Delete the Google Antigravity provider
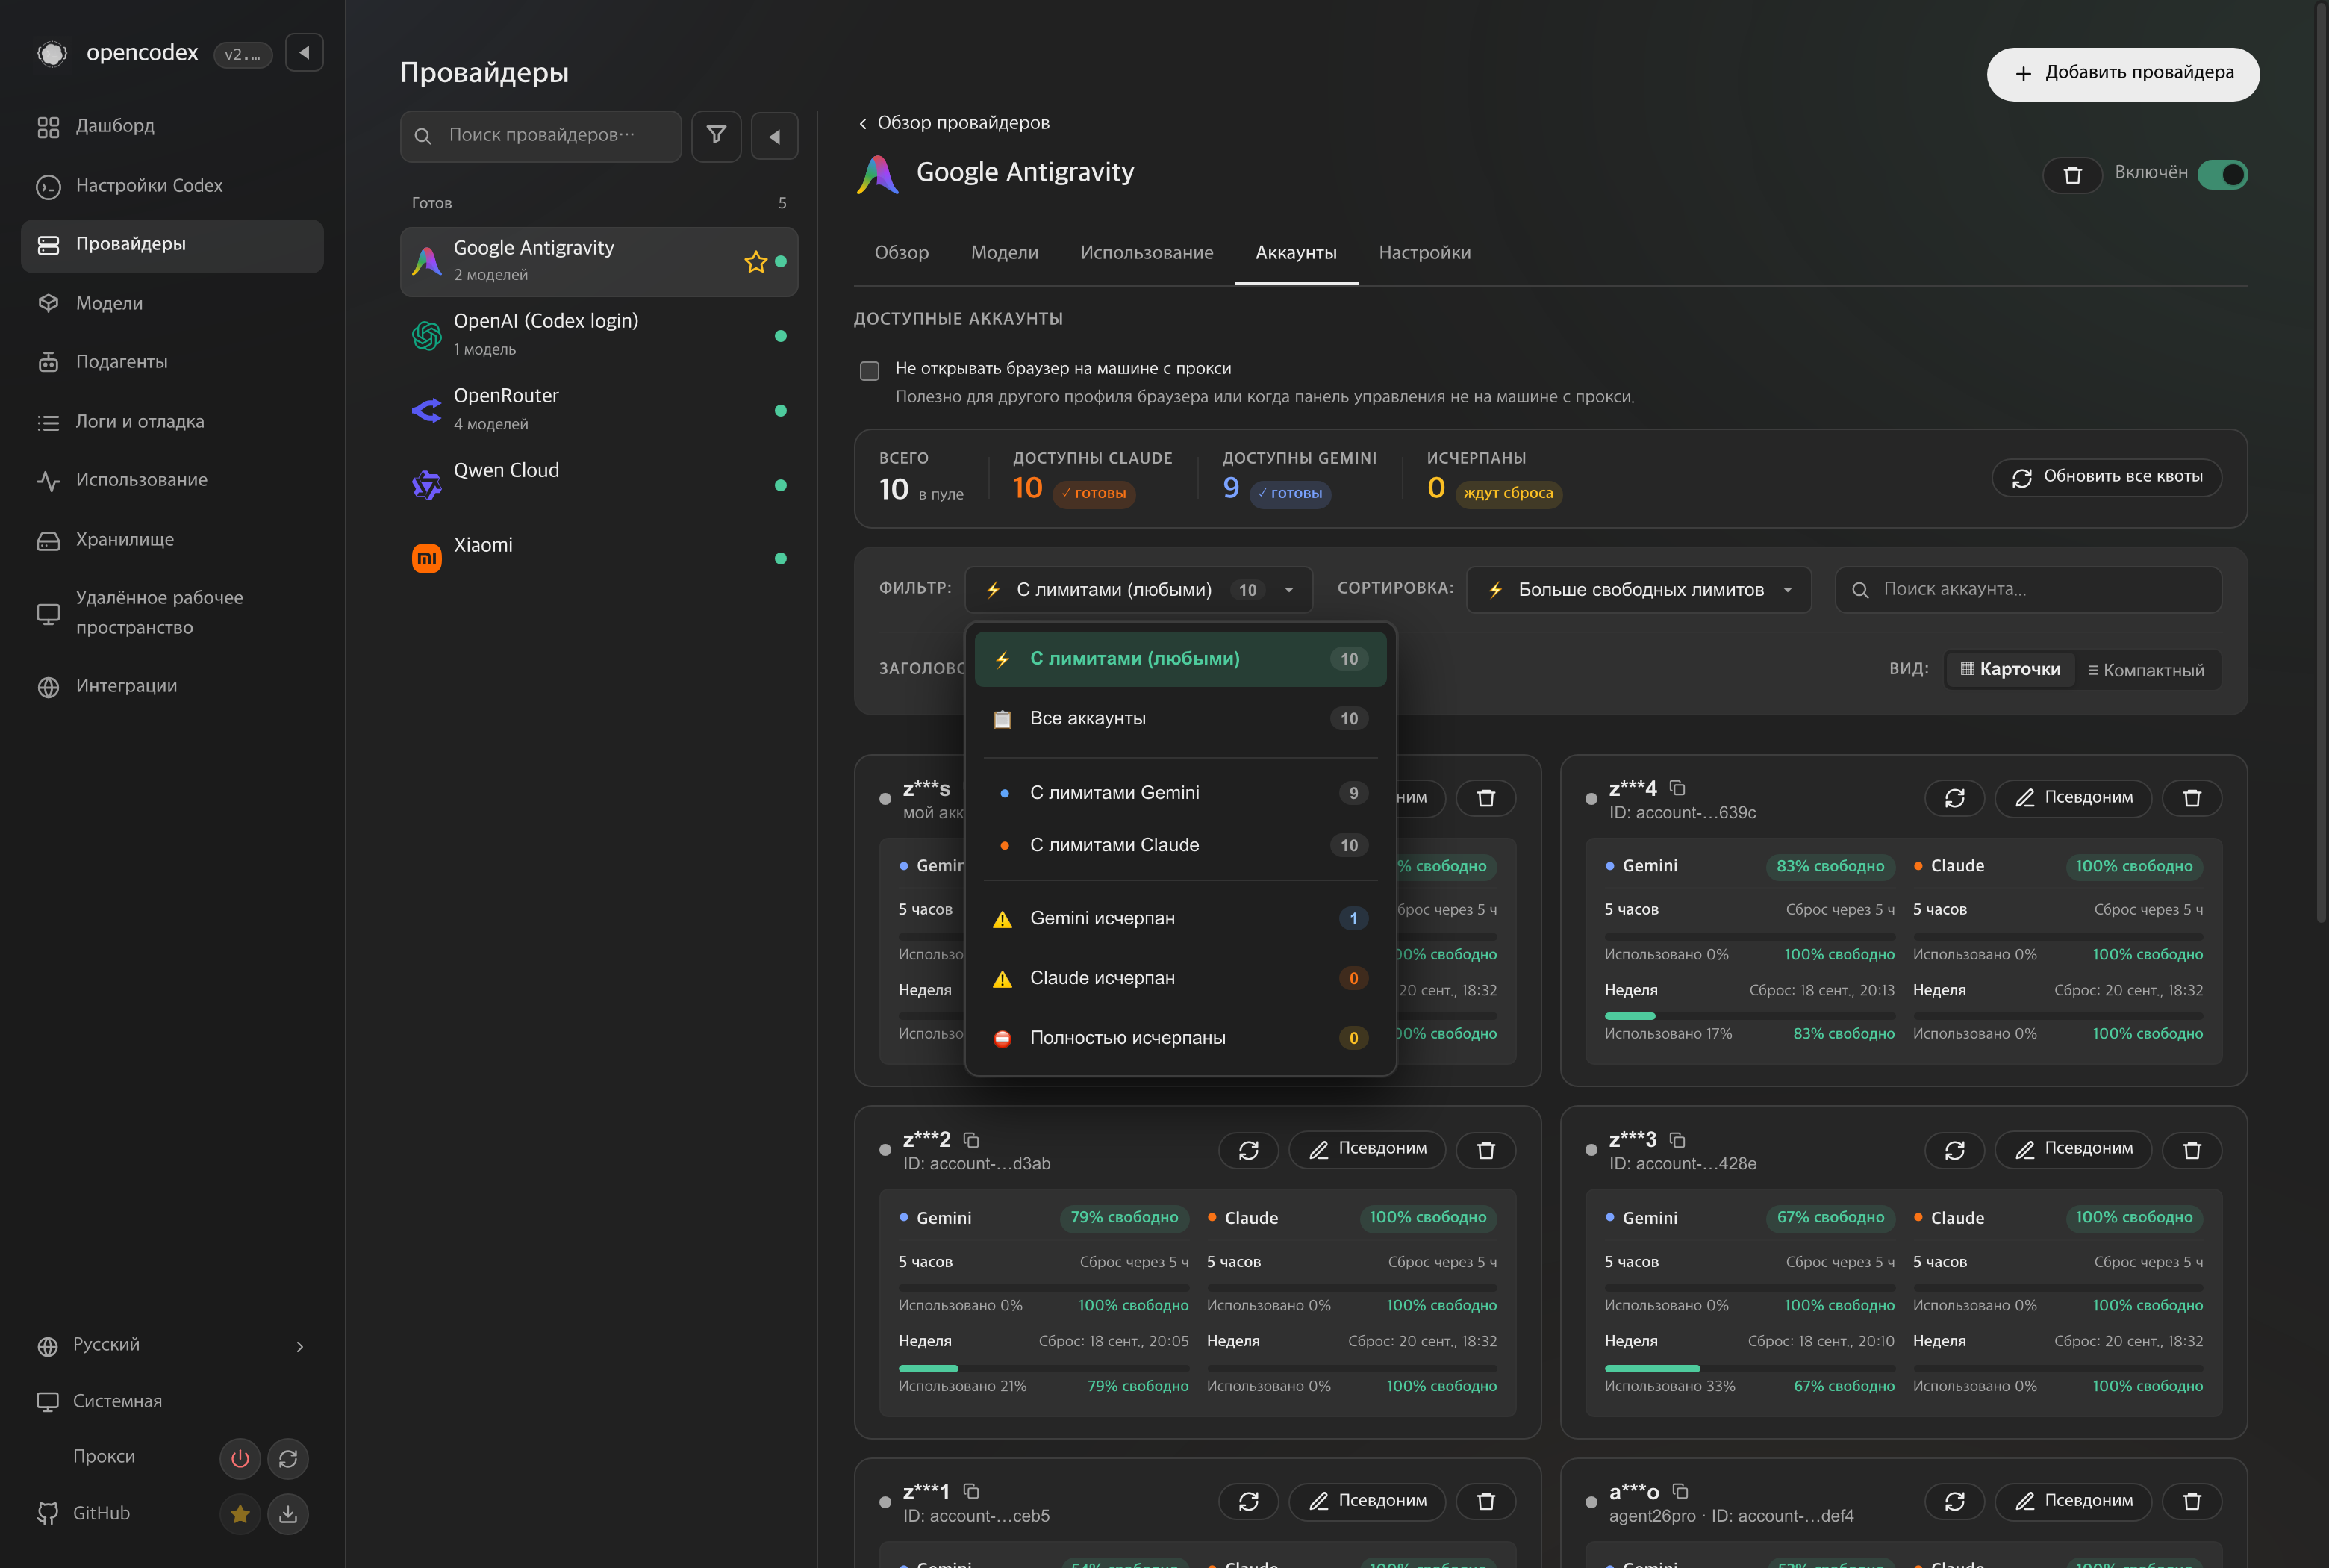The height and width of the screenshot is (1568, 2329). (x=2072, y=175)
